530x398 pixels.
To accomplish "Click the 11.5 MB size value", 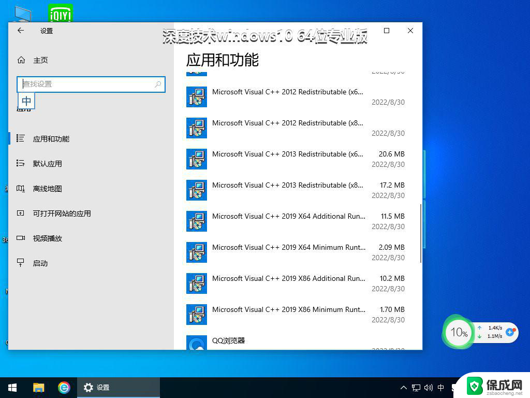I will pos(392,217).
